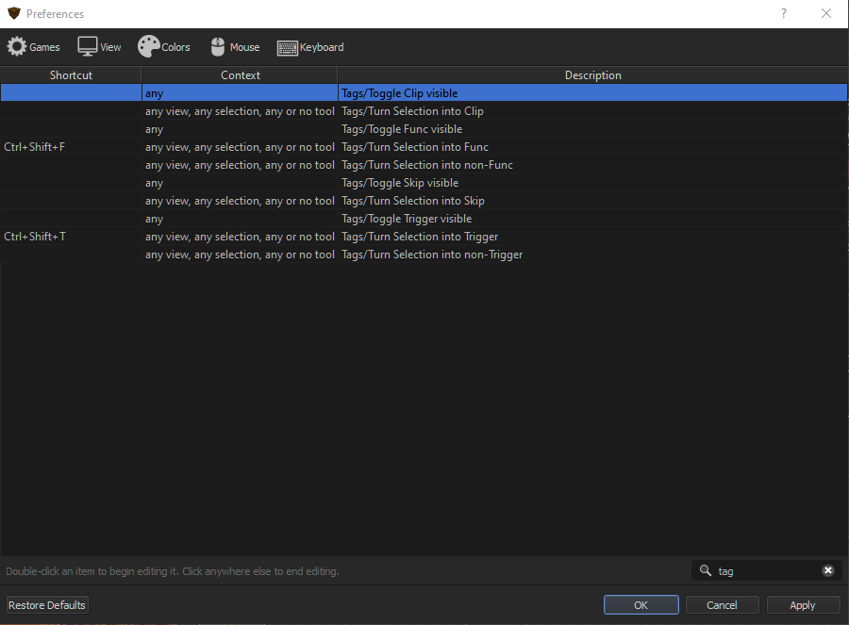This screenshot has height=625, width=849.
Task: Sort by the Context column header
Action: pos(240,75)
